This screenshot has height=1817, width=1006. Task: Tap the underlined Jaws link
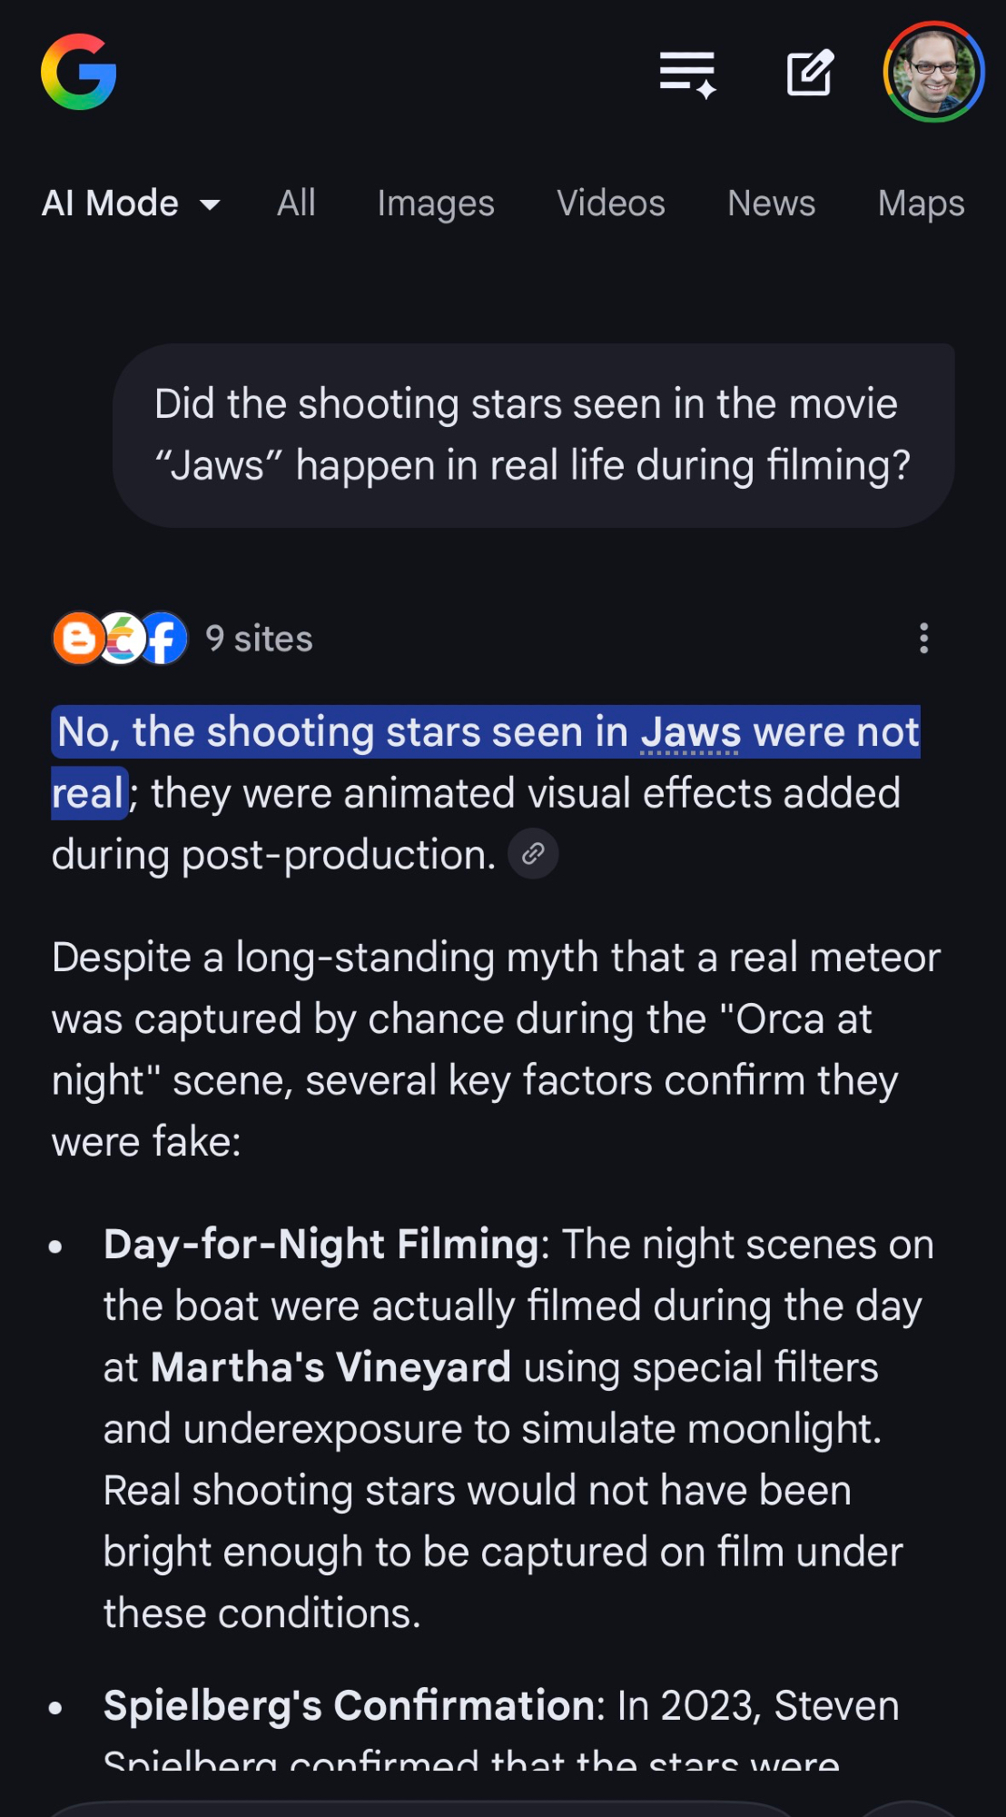pyautogui.click(x=691, y=732)
